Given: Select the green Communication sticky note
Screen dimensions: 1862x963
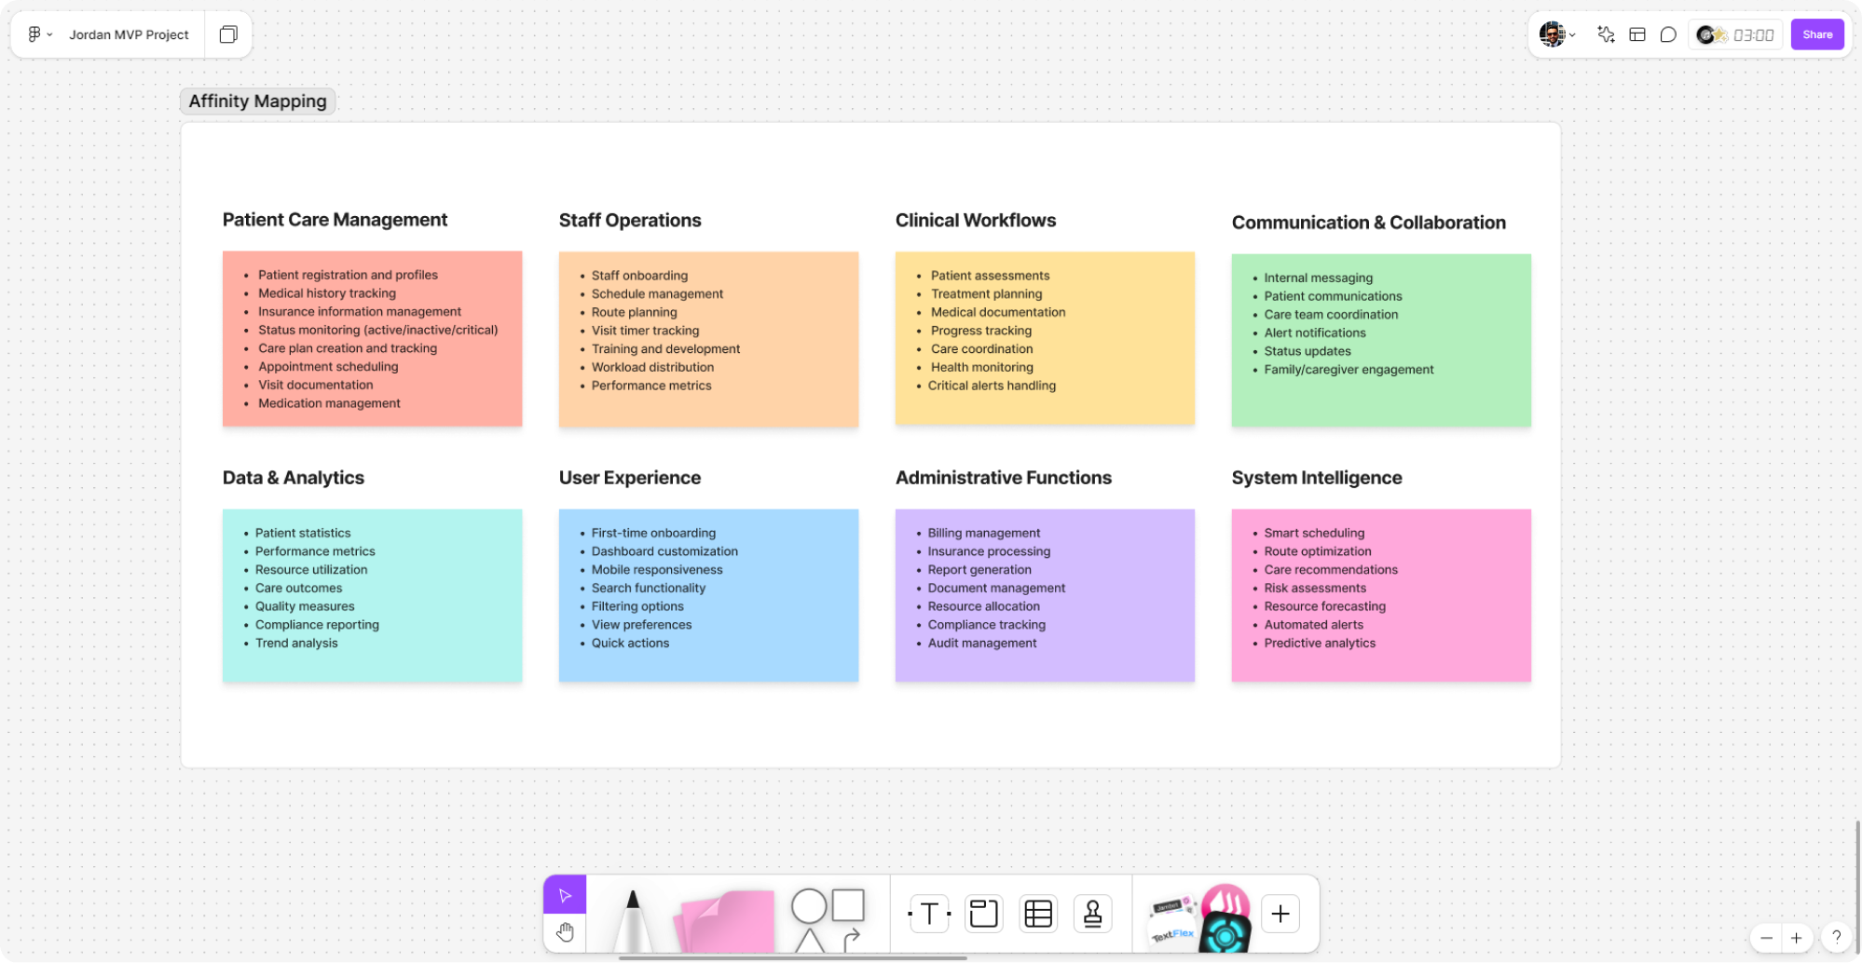Looking at the screenshot, I should click(1381, 341).
